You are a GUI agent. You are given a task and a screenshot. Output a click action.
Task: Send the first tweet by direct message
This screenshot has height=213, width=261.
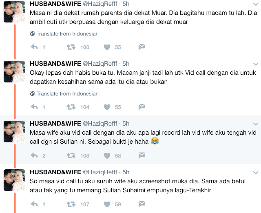tap(142, 47)
